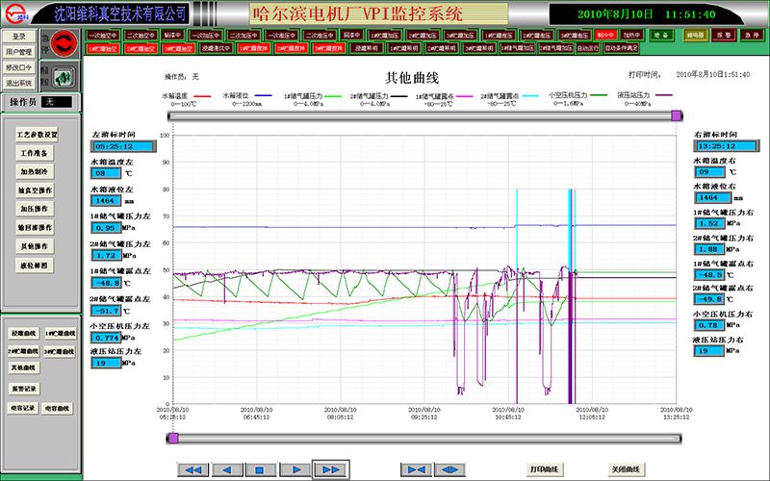770x481 pixels.
Task: Click the fast rewind double-arrow button
Action: point(193,469)
